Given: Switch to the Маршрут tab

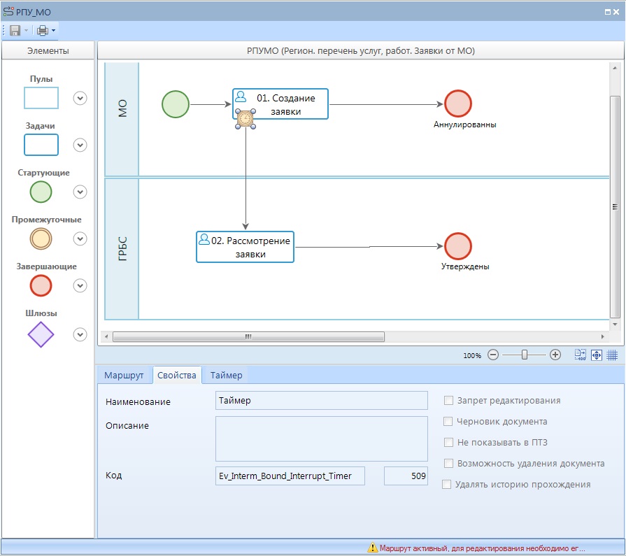Looking at the screenshot, I should pos(124,376).
